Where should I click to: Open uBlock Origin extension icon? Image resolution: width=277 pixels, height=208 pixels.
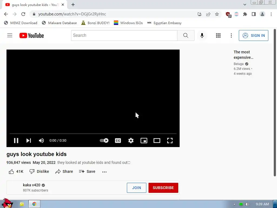point(228,15)
